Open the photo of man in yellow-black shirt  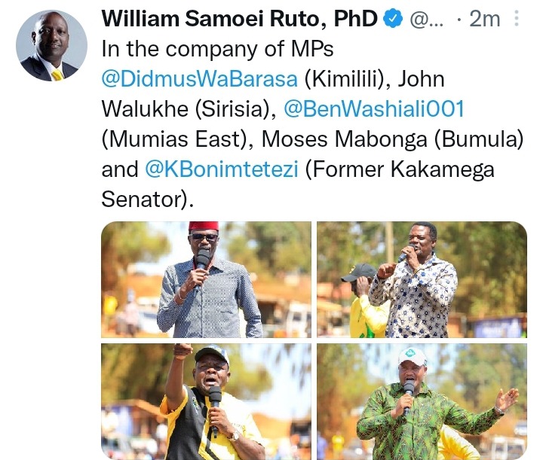click(206, 401)
